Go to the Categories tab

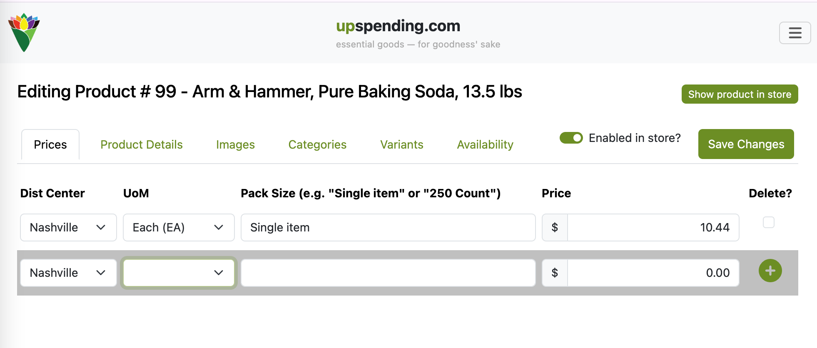[317, 144]
